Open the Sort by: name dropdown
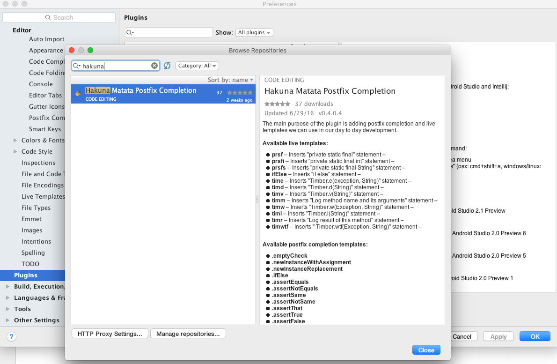The height and width of the screenshot is (364, 557). pyautogui.click(x=230, y=80)
